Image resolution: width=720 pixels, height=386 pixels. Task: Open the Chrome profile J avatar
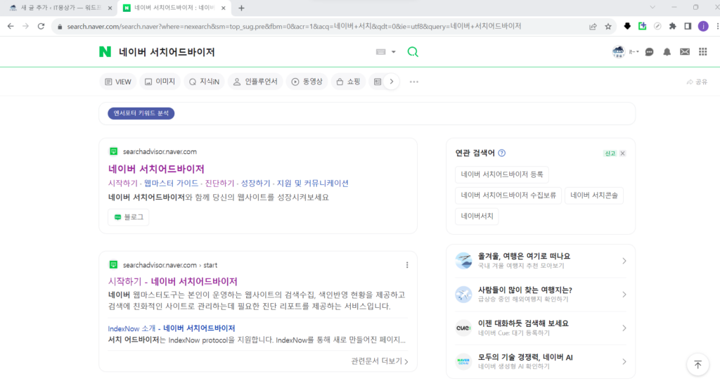click(703, 26)
